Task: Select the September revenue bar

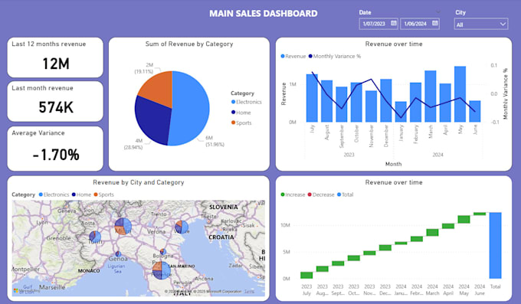Action: coord(342,104)
